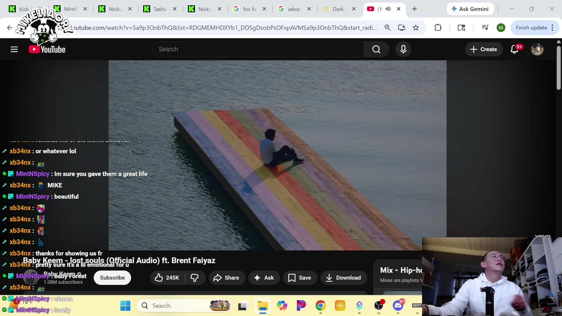Screen dimensions: 562x316
Task: Open Discord from the taskbar
Action: pos(398,306)
